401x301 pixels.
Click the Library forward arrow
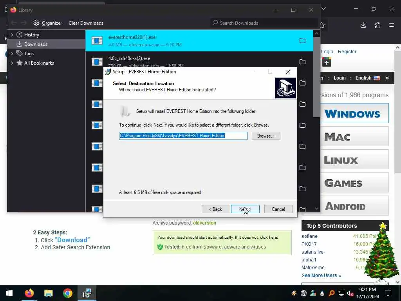pyautogui.click(x=23, y=23)
